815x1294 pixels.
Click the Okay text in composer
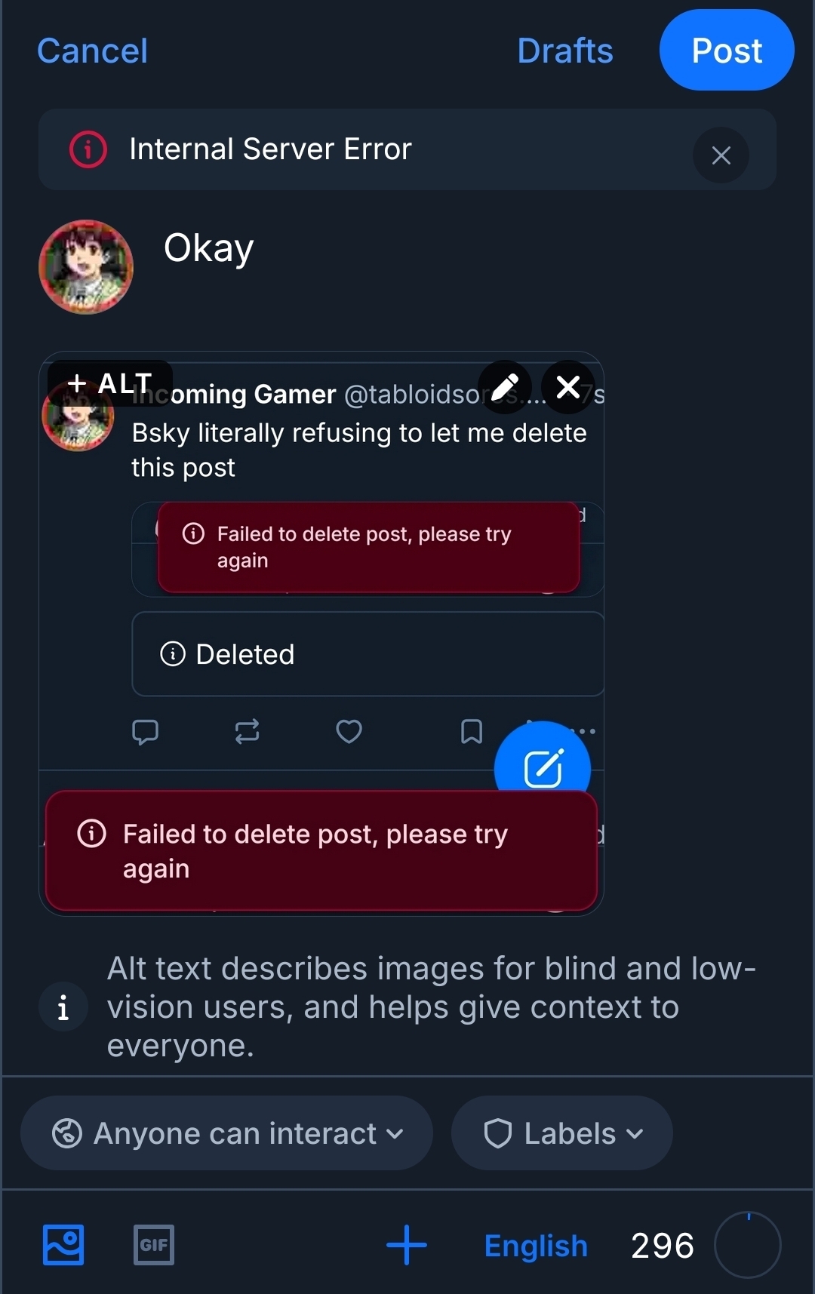(x=209, y=248)
